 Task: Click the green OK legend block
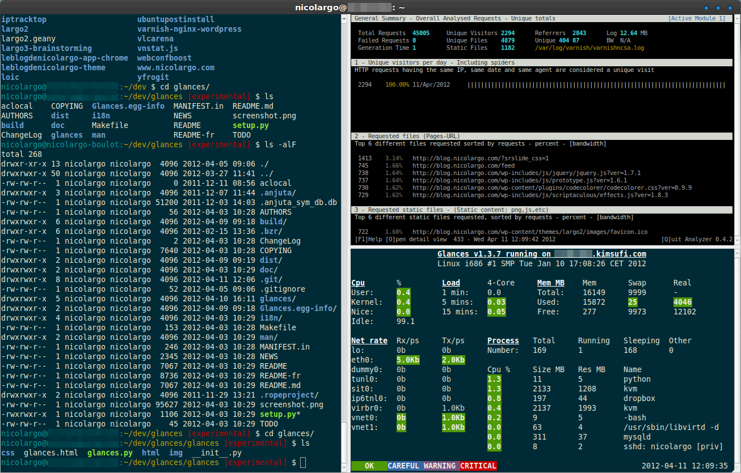(369, 466)
